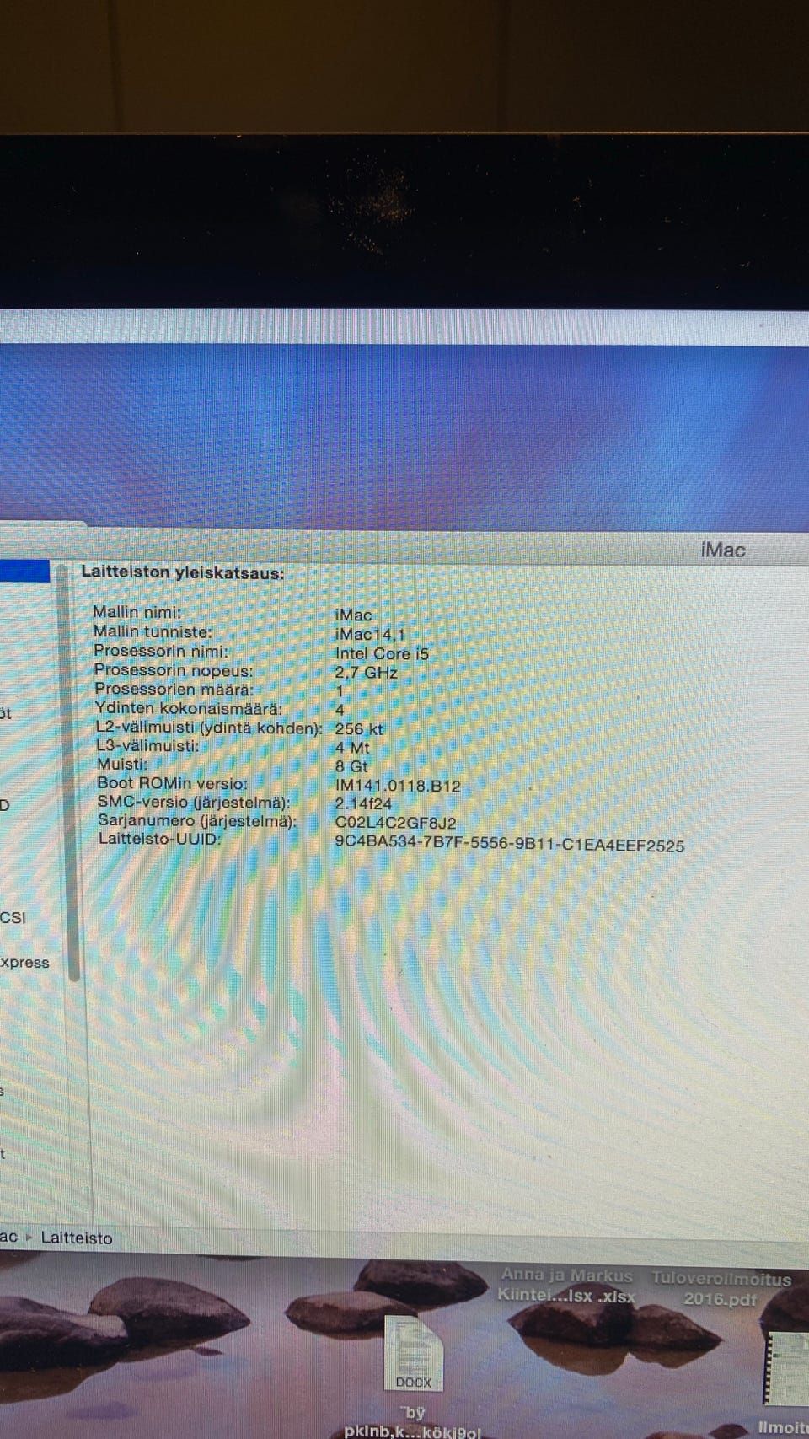
Task: Click the '2.14f24' value
Action: [x=363, y=803]
